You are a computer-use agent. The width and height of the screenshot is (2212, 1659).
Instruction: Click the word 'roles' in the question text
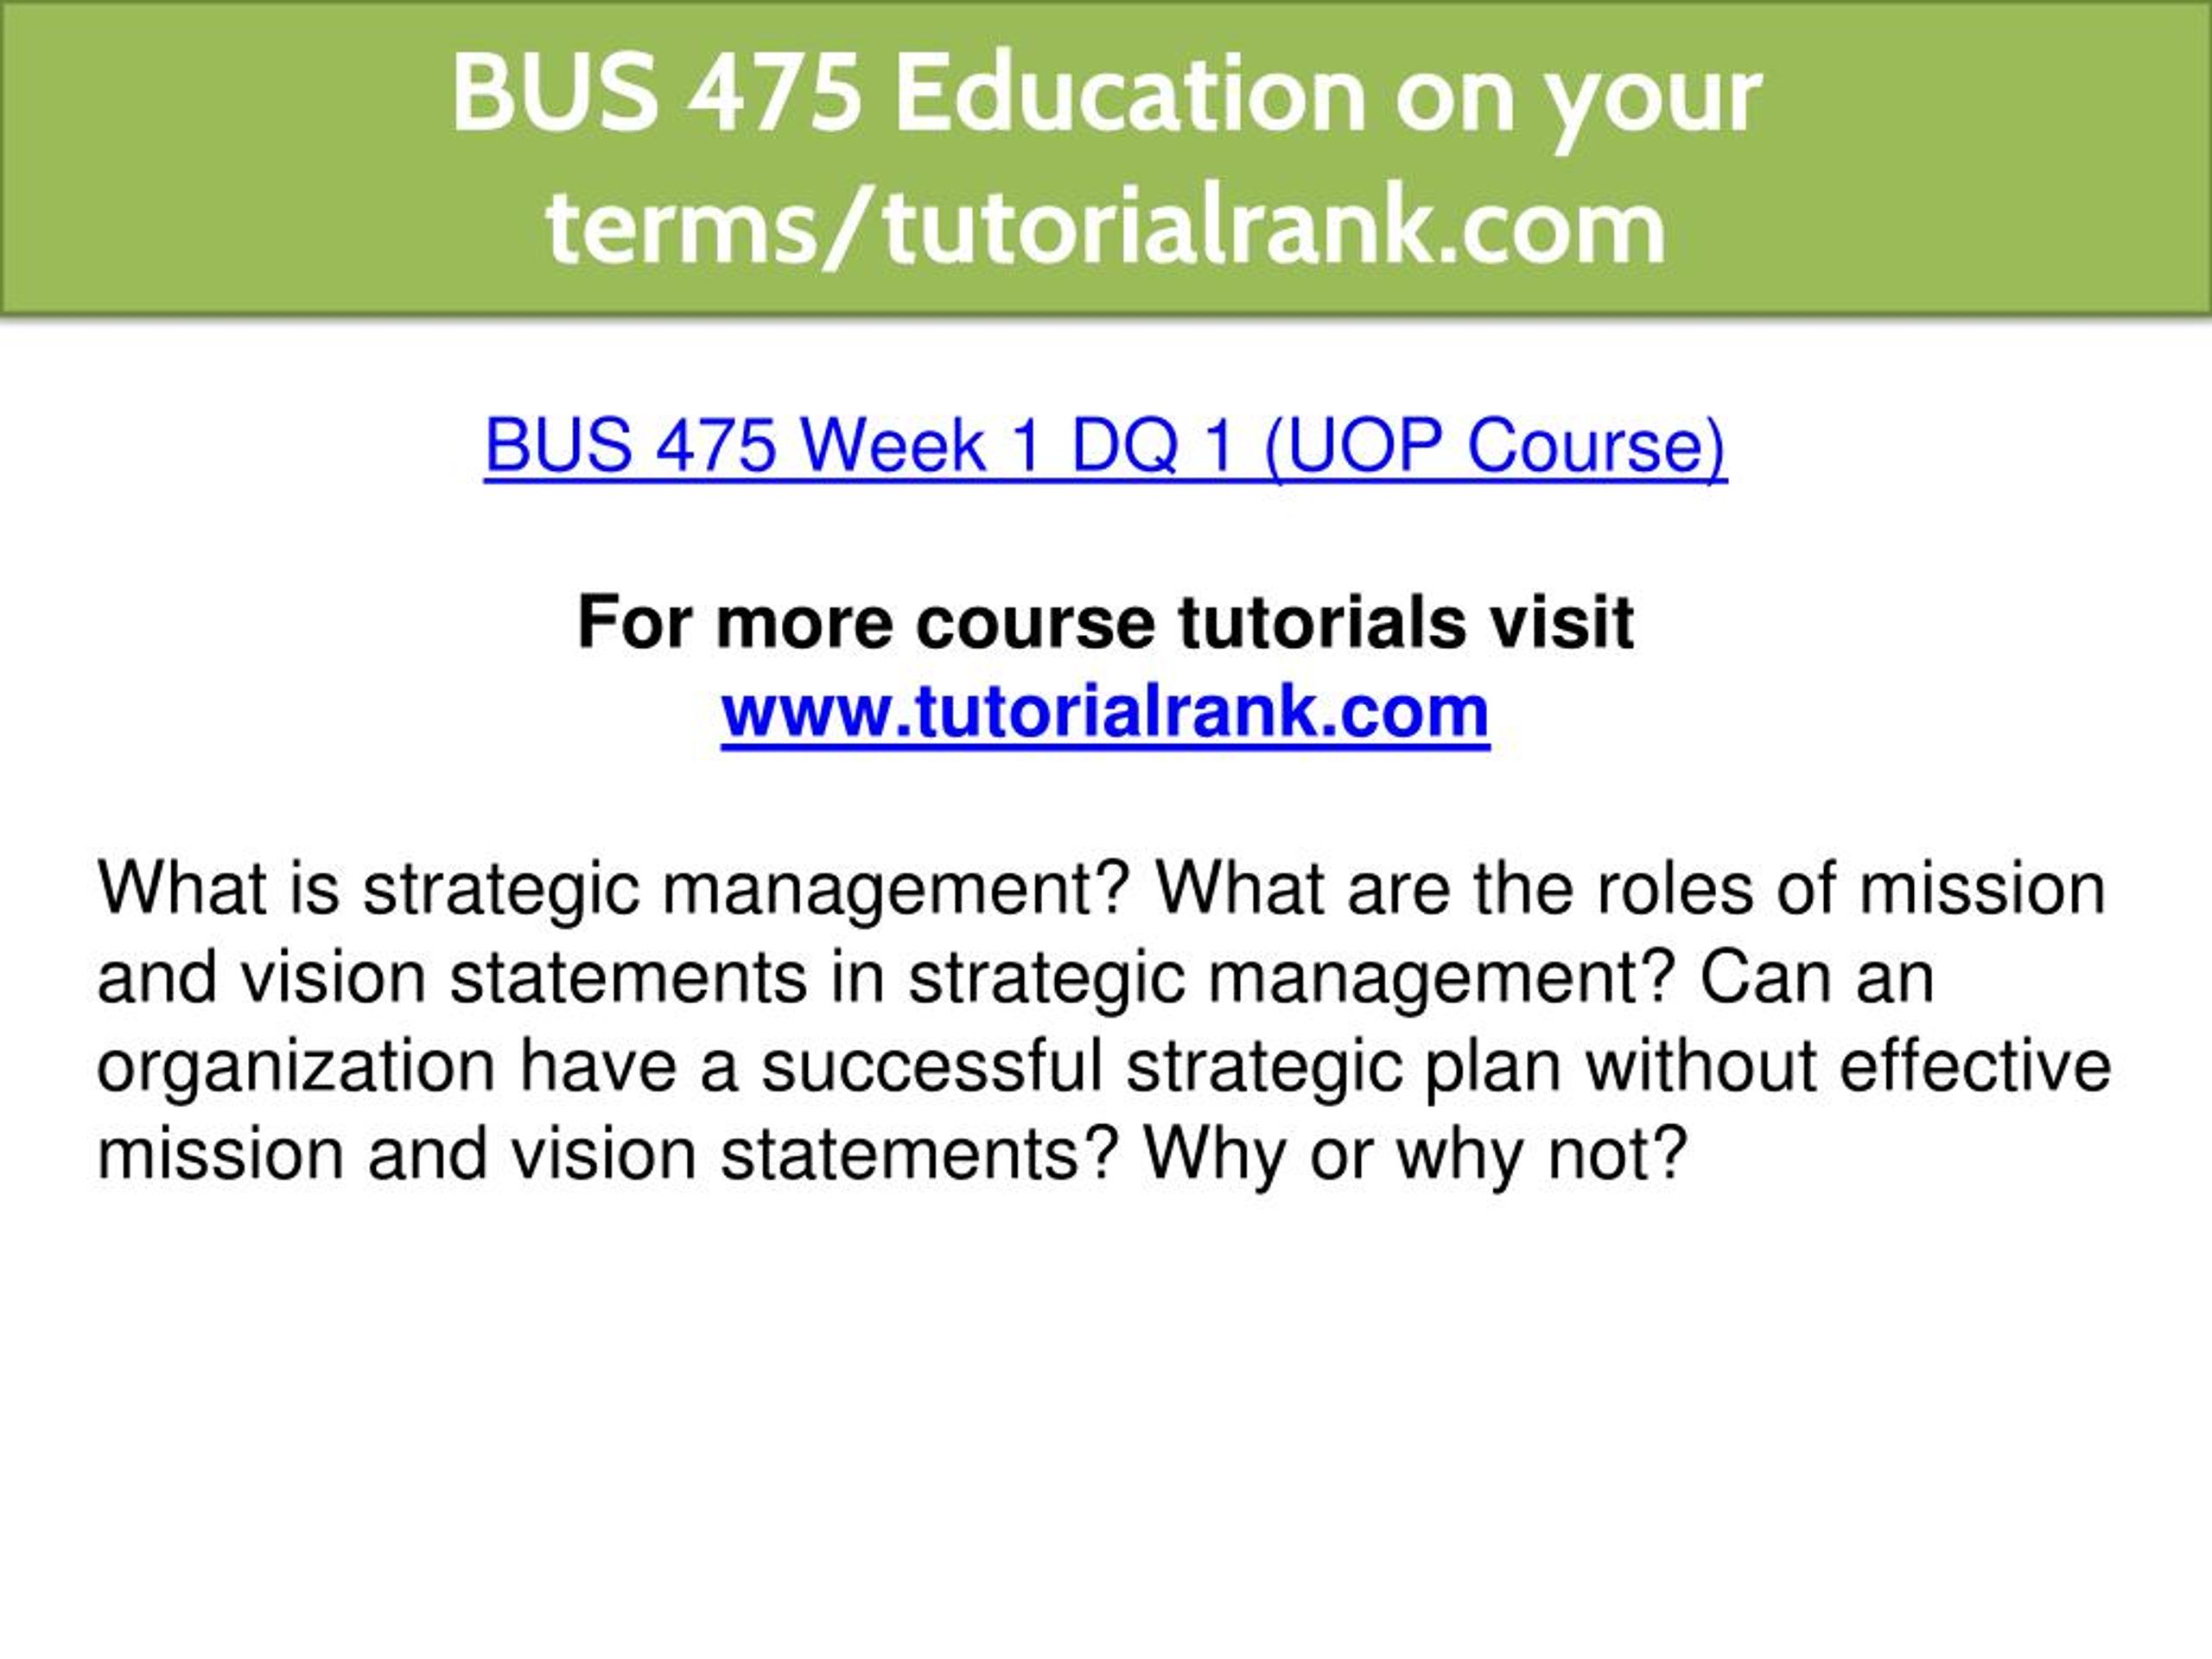click(x=1675, y=888)
